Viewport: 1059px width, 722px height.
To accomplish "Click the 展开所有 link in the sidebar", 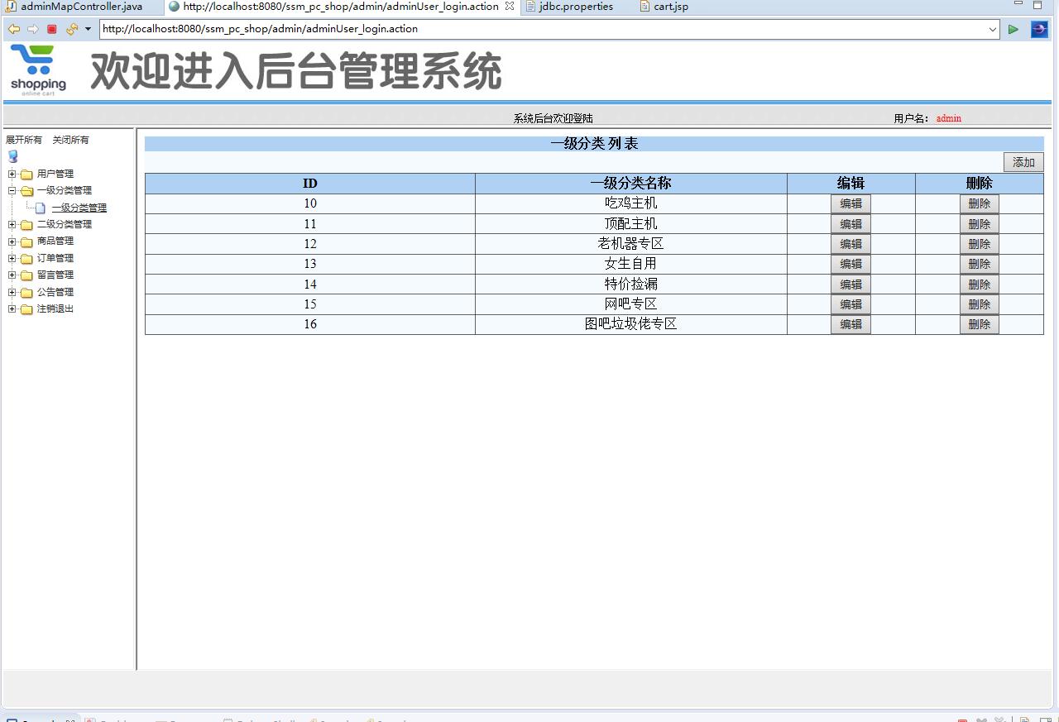I will [24, 139].
